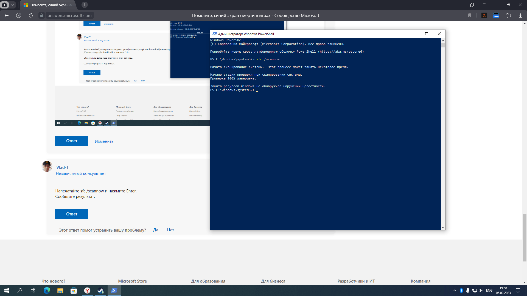Switch to PowerShell in taskbar
This screenshot has width=527, height=296.
(x=114, y=291)
